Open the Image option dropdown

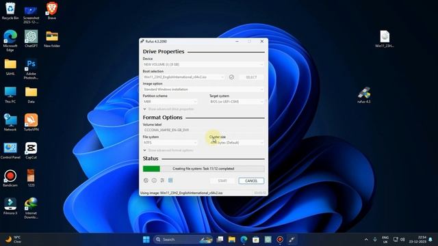coord(203,90)
